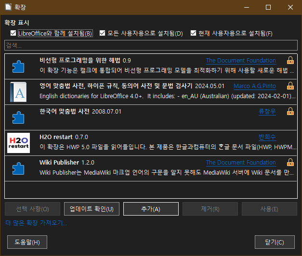Minimize the 확장 dialog window
302x256 pixels.
tap(247, 7)
